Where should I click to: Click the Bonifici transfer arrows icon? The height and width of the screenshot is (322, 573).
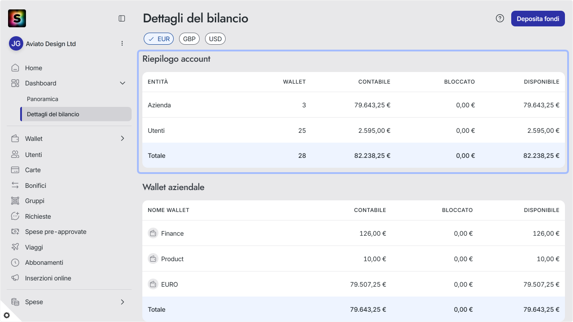[15, 185]
